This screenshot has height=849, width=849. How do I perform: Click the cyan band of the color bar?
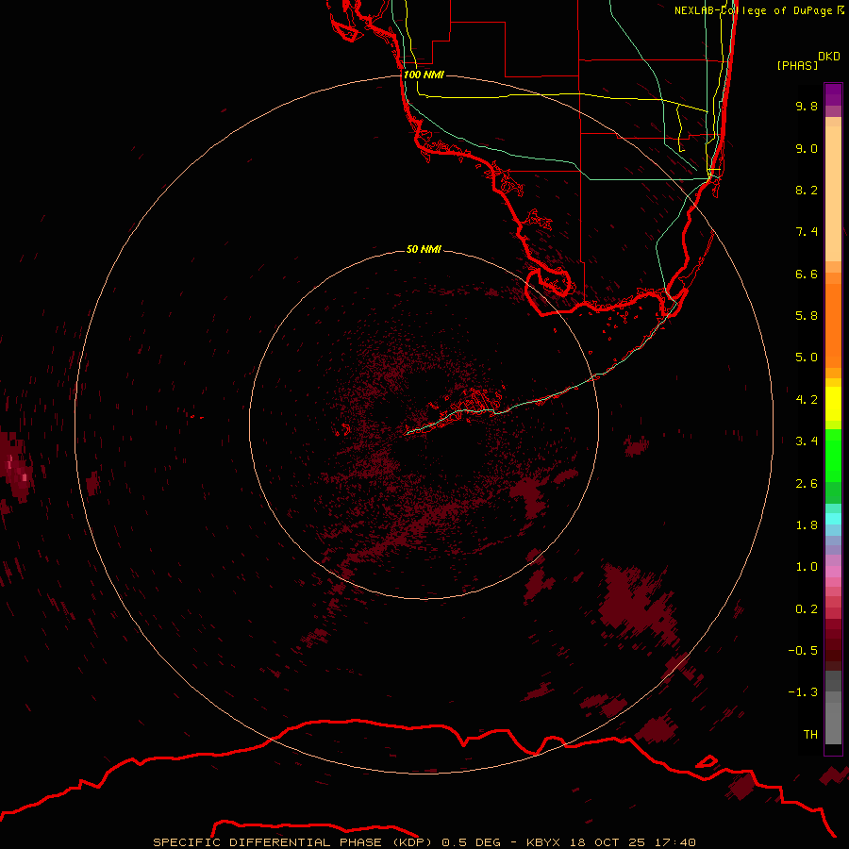point(833,519)
